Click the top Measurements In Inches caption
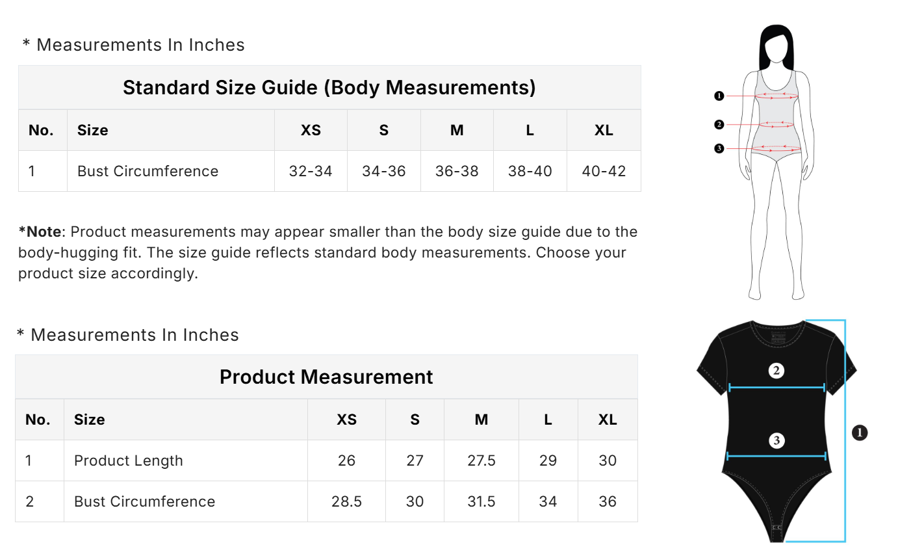 pyautogui.click(x=134, y=45)
